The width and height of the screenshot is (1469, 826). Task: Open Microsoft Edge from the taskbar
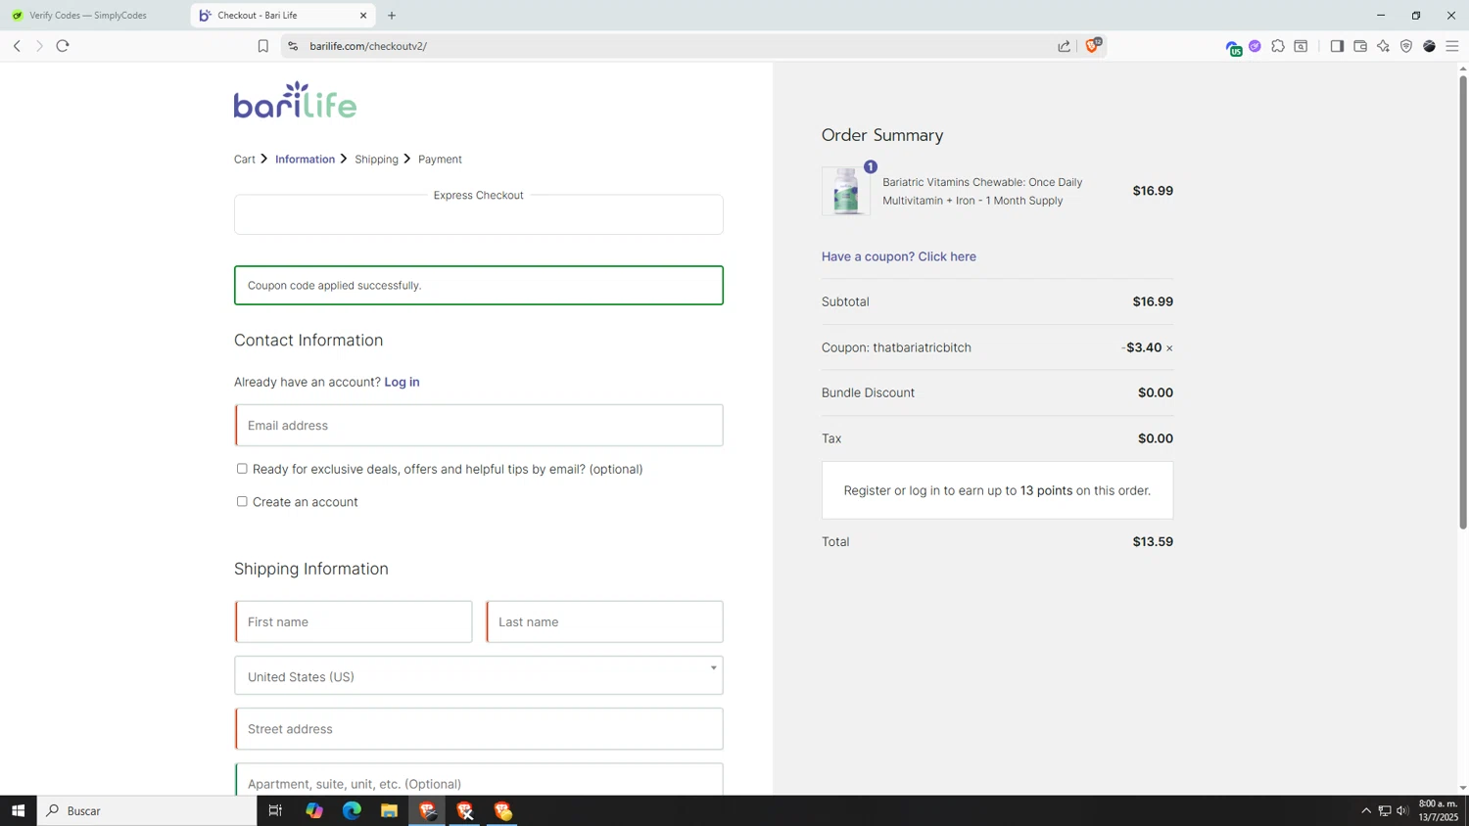(352, 810)
